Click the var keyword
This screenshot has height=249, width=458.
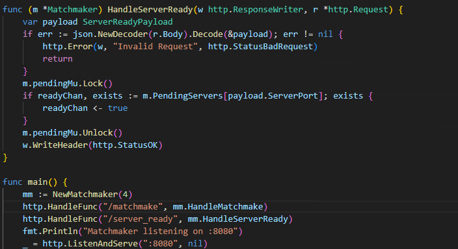point(30,22)
